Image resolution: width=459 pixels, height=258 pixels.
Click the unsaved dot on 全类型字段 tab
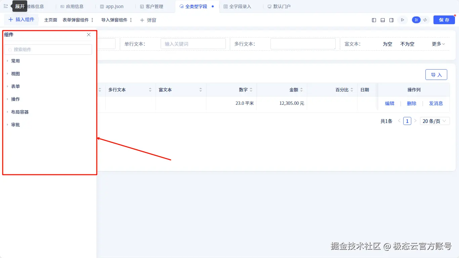[x=213, y=6]
